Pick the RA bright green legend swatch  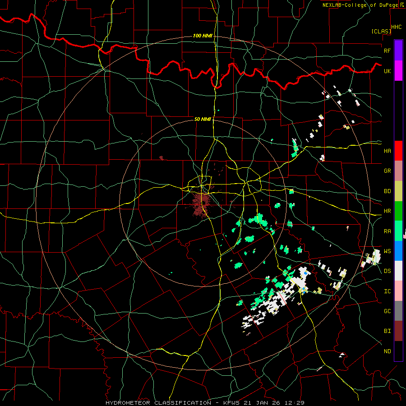pos(398,231)
